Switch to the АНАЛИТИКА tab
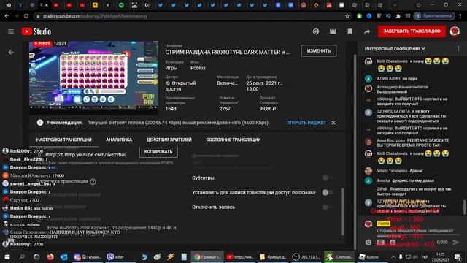The width and height of the screenshot is (467, 263). click(119, 140)
